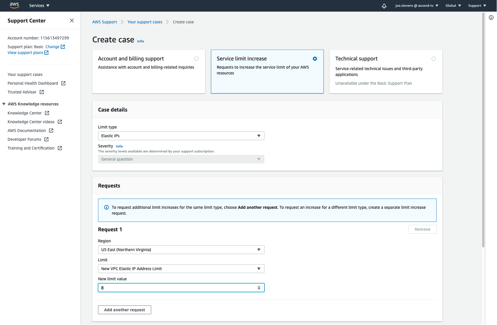Click Change support plan link
This screenshot has height=325, width=497.
52,47
